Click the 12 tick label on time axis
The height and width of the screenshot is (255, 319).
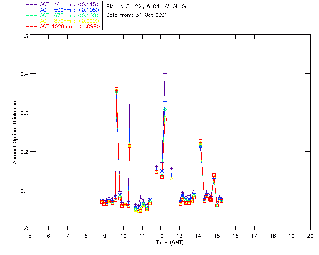(x=160, y=235)
